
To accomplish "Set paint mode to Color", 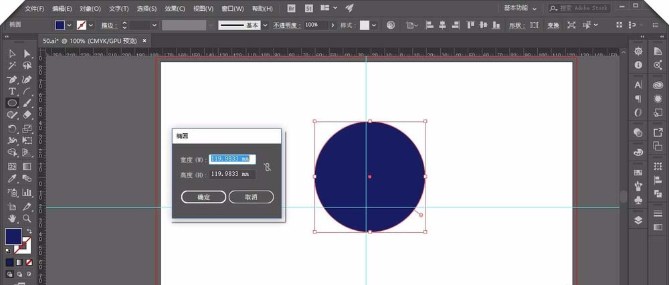I will (9, 262).
